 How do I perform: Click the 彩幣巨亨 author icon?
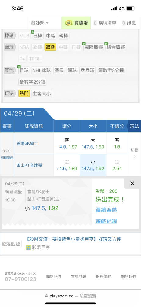click(x=28, y=247)
